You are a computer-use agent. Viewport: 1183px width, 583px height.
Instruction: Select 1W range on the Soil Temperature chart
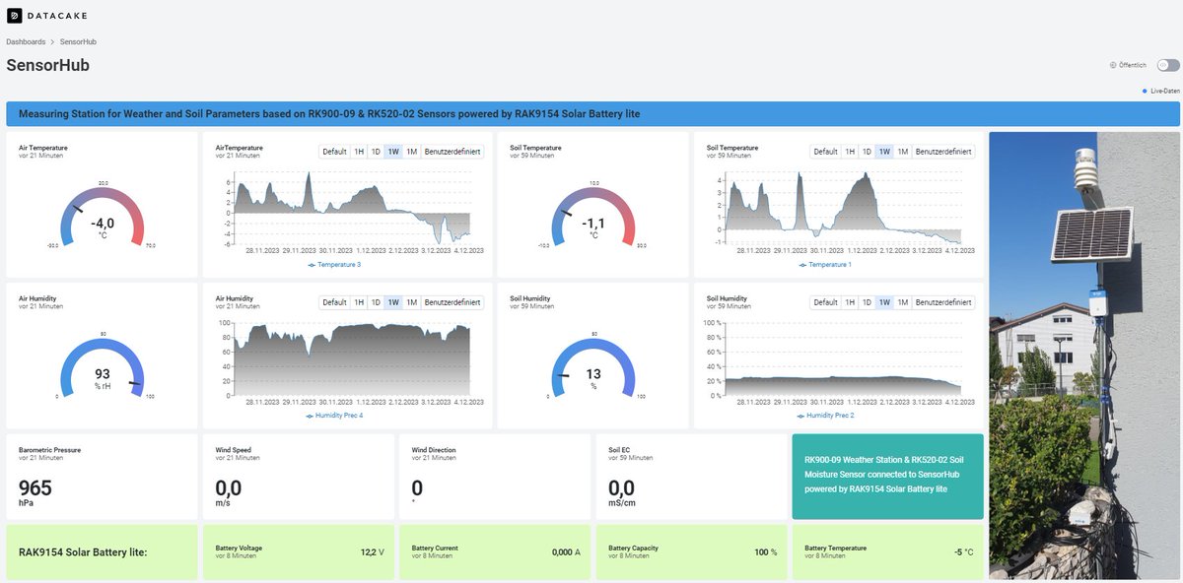[885, 152]
